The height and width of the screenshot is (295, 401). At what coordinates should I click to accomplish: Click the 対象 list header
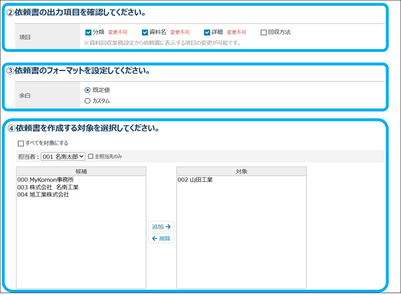coord(241,171)
